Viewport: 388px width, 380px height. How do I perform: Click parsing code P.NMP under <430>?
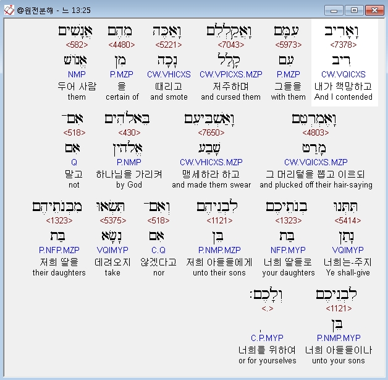[x=129, y=162]
